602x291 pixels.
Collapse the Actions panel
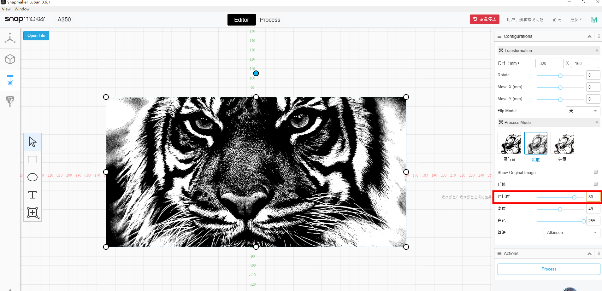coord(589,253)
